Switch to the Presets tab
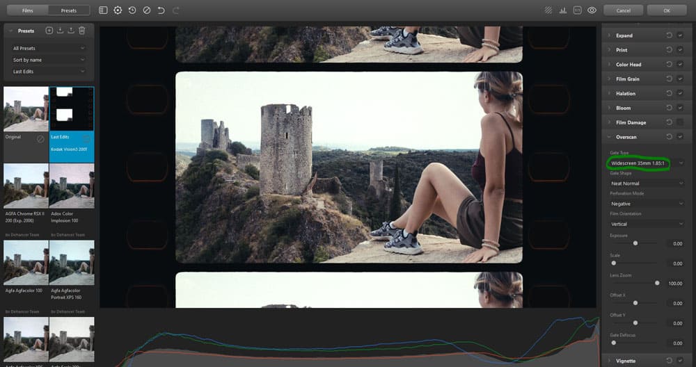696x367 pixels. click(x=69, y=10)
